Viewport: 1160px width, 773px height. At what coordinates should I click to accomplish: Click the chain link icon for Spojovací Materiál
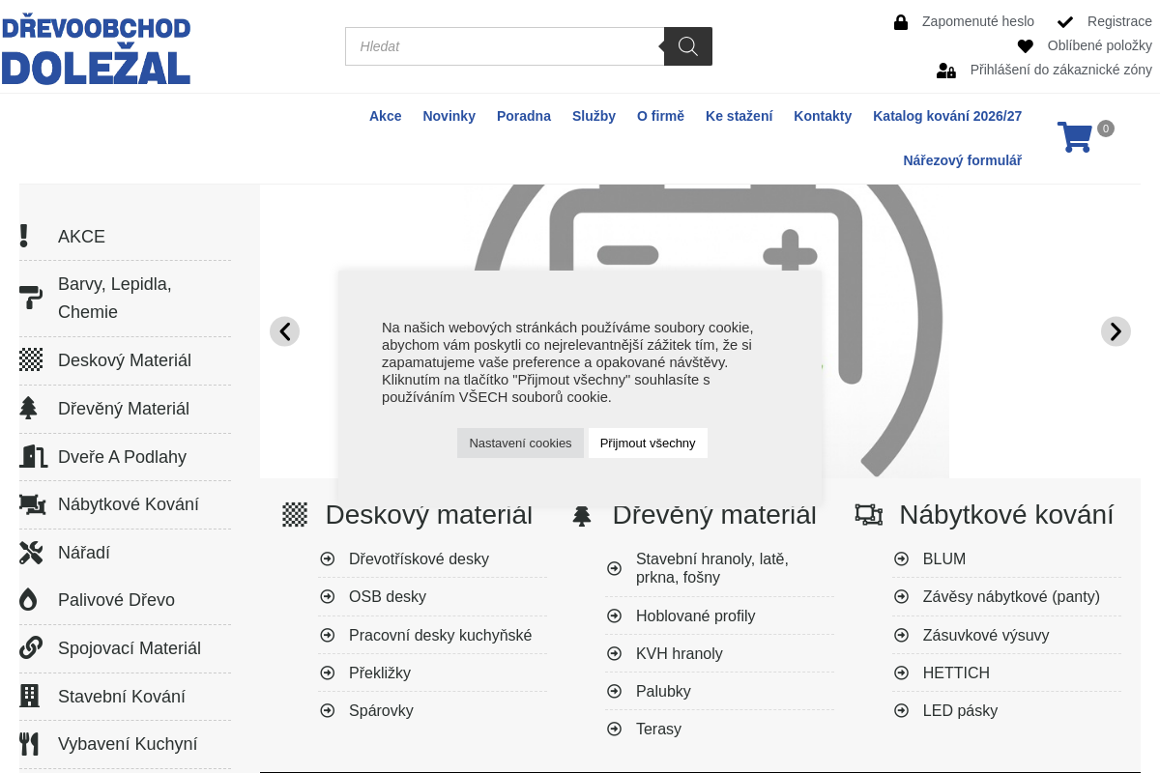(x=31, y=648)
